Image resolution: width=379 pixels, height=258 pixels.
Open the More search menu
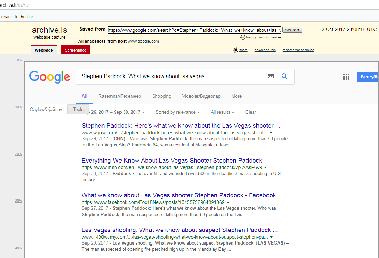point(236,96)
